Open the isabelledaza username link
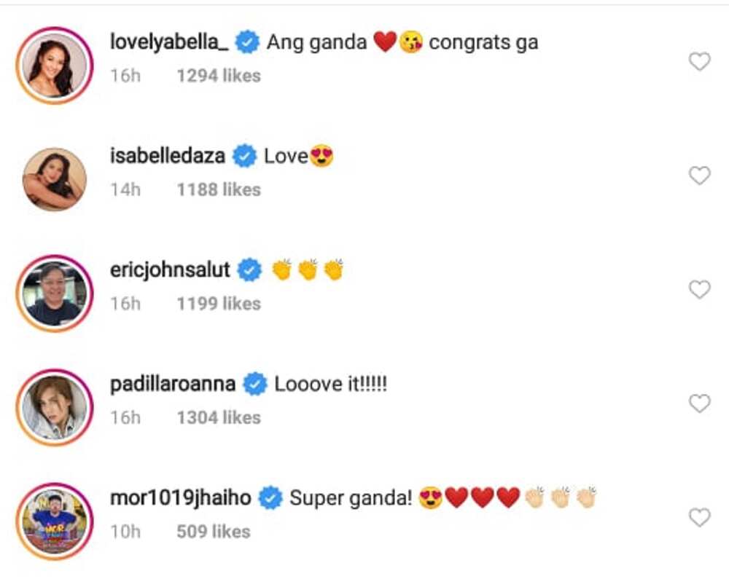The width and height of the screenshot is (729, 579). [168, 156]
